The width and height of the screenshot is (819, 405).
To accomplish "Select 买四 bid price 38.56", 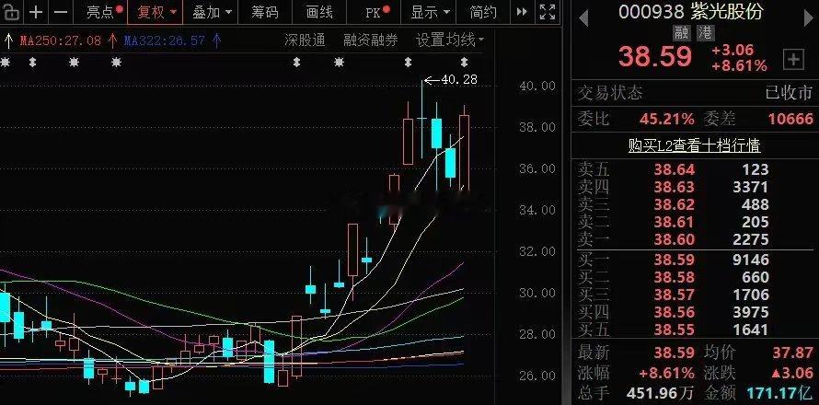I will (675, 313).
